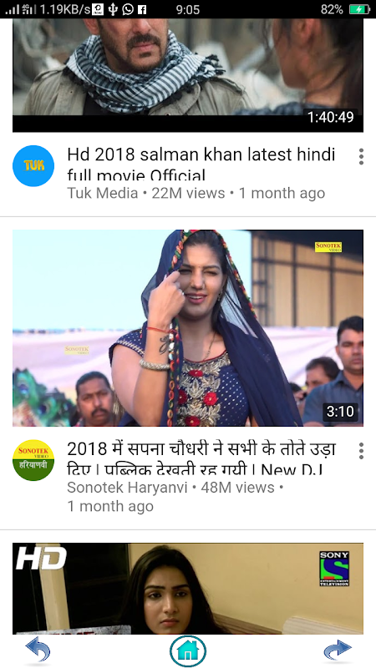The height and width of the screenshot is (668, 376).
Task: Play the Sapna Choudhary dance video thumbnail
Action: tap(187, 328)
